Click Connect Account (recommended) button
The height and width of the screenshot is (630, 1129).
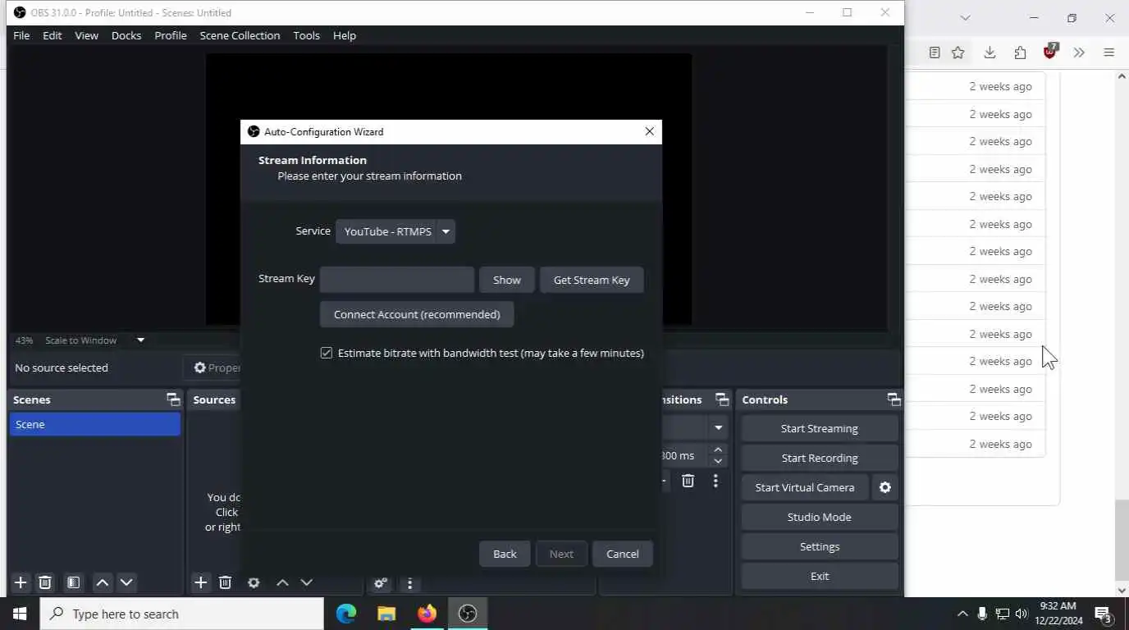click(417, 314)
